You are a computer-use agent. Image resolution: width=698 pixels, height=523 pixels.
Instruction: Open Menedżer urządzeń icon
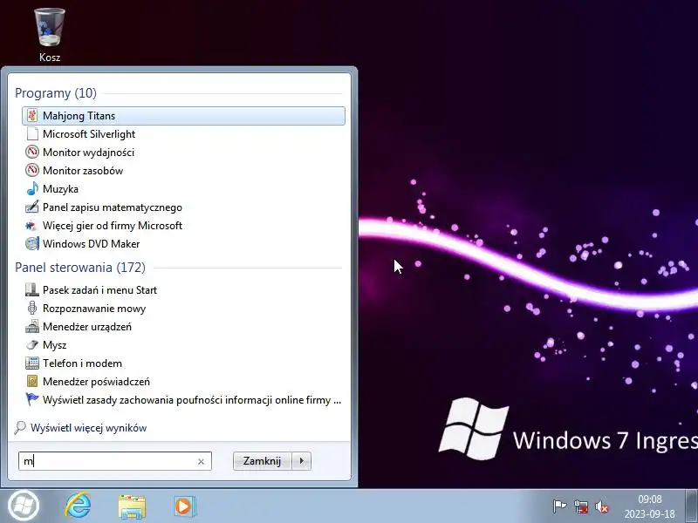click(x=32, y=327)
